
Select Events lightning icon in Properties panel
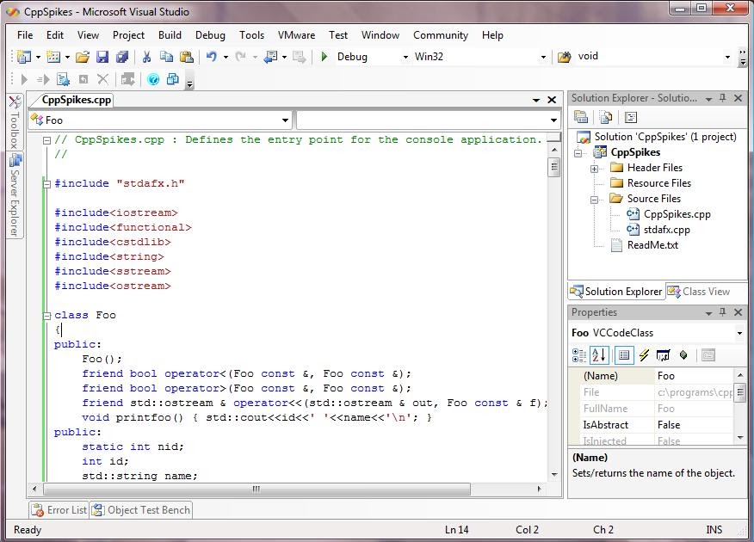(645, 354)
